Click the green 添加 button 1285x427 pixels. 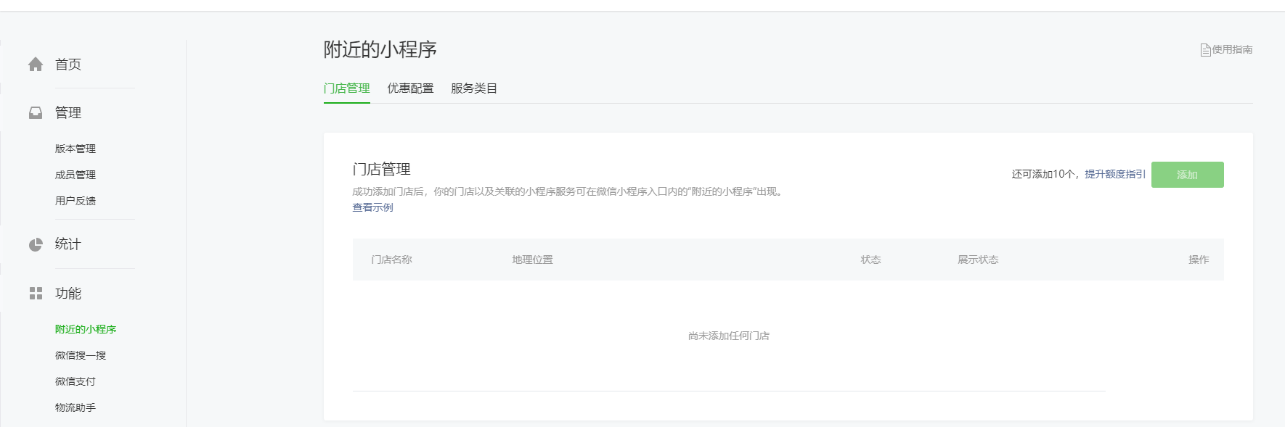point(1188,175)
